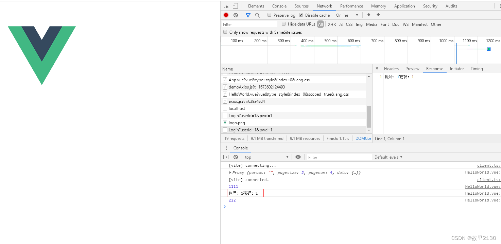Stop recording network log (red dot)
501x244 pixels.
[226, 15]
